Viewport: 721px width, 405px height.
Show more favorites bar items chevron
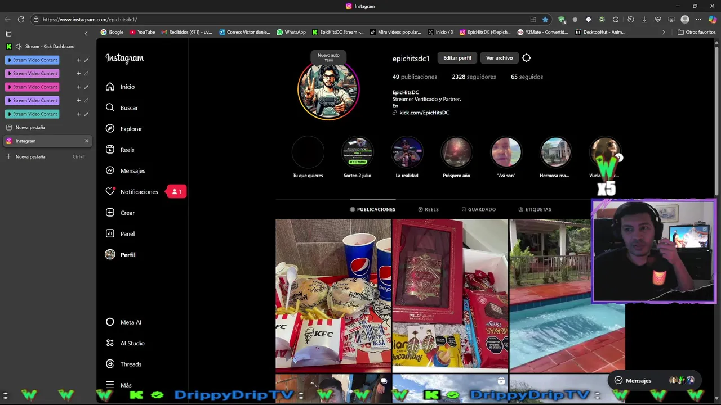664,32
